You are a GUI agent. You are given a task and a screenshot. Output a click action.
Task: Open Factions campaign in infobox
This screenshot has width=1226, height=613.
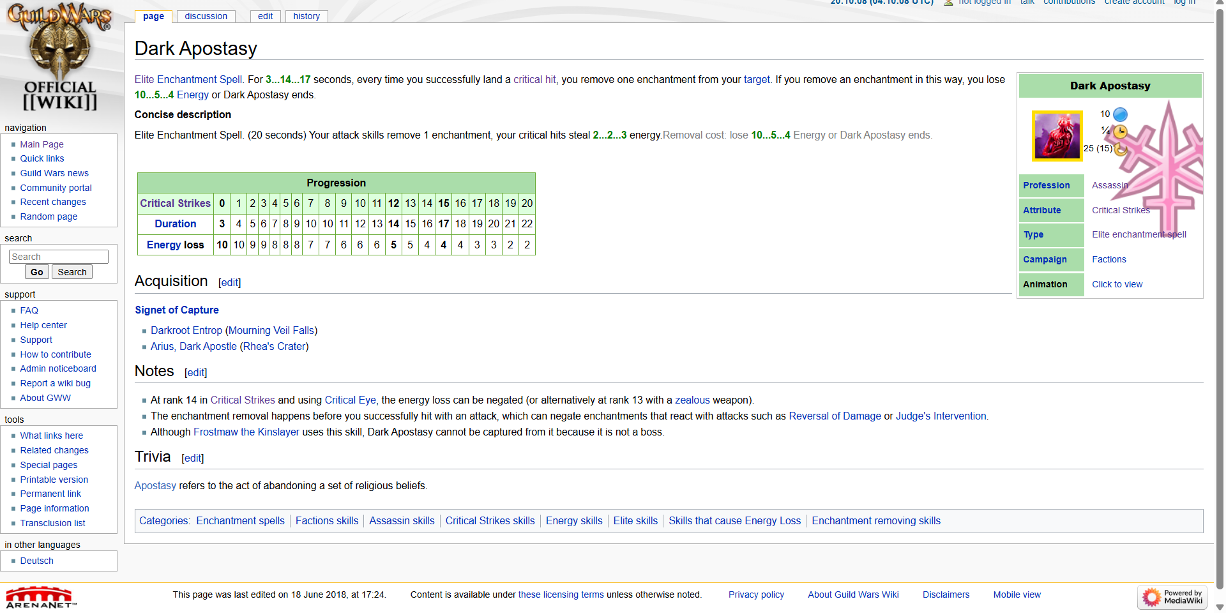click(1109, 259)
